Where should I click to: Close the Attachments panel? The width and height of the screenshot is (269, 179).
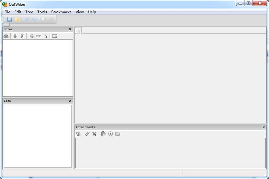tap(264, 127)
